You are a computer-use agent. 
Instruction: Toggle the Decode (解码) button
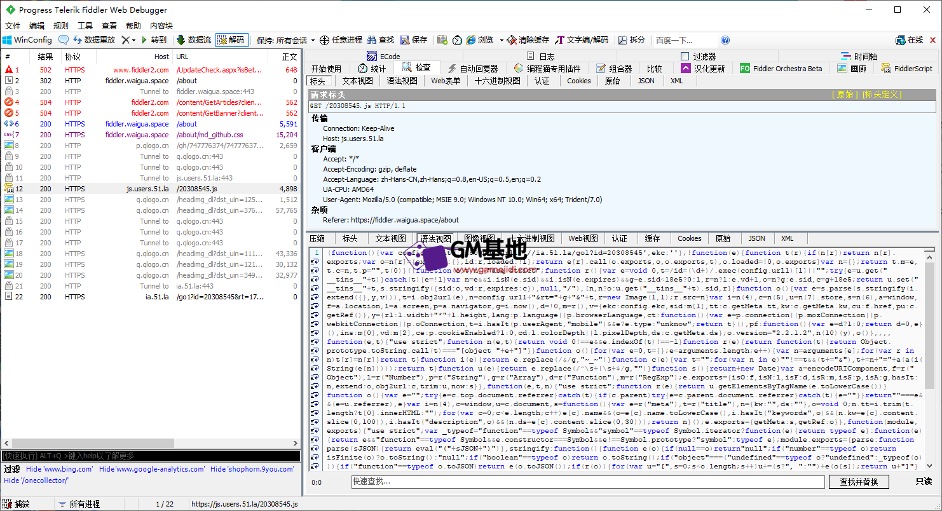tap(231, 39)
